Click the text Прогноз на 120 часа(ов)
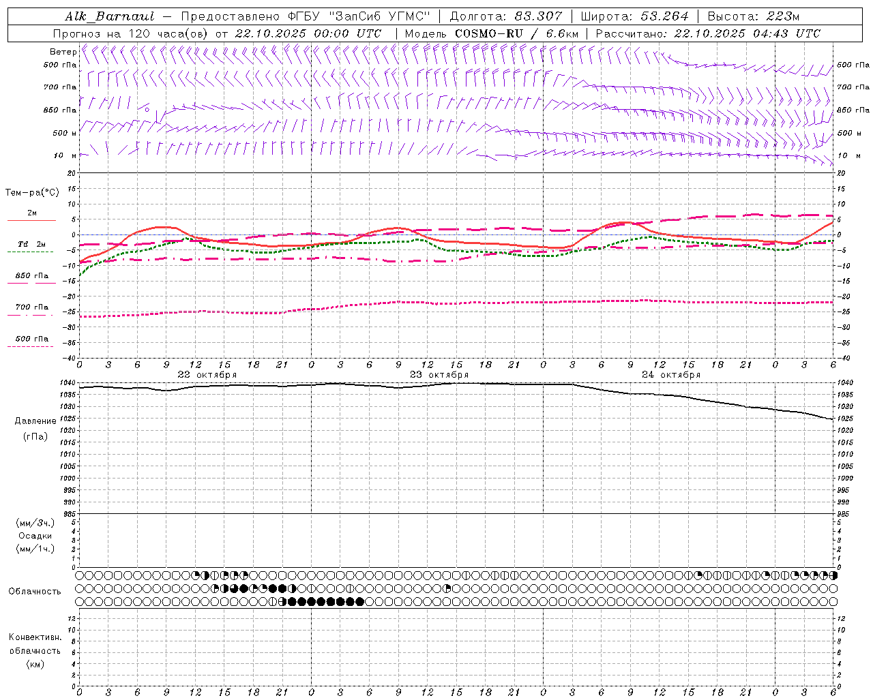 131,33
